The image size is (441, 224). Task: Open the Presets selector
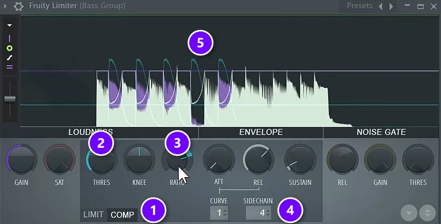pyautogui.click(x=359, y=6)
